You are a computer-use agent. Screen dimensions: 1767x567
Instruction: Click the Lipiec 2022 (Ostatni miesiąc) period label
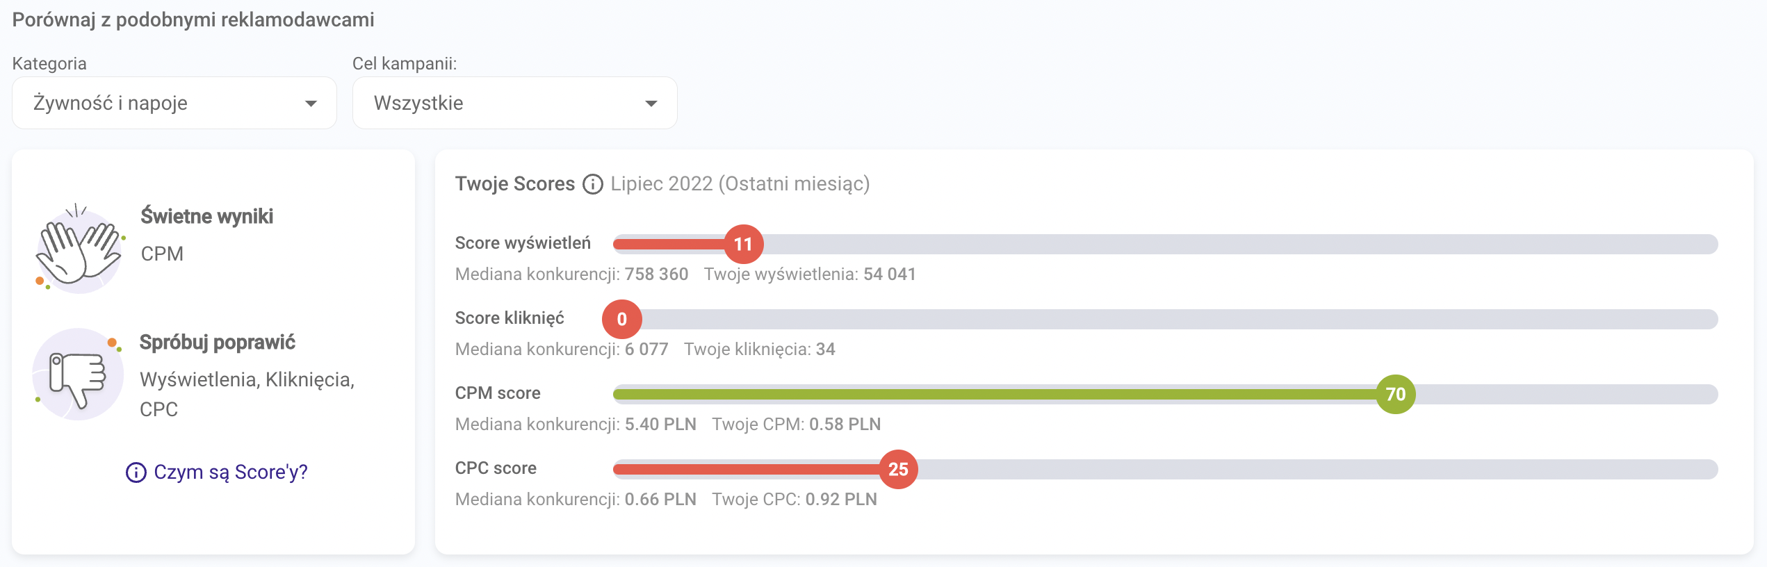pos(740,184)
